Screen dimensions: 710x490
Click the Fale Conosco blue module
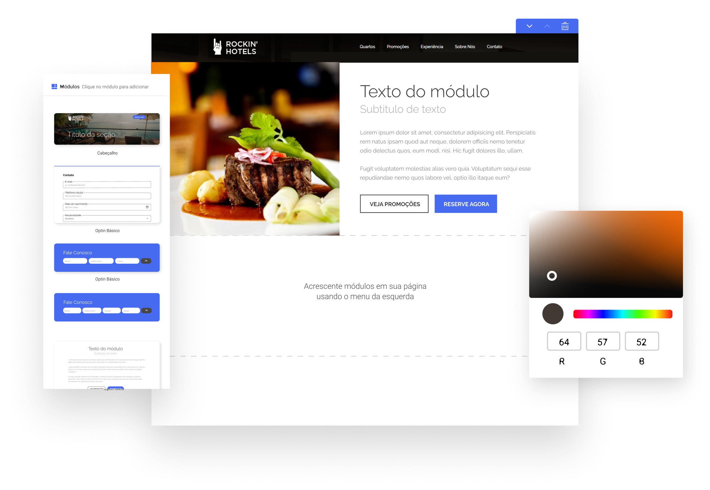106,257
